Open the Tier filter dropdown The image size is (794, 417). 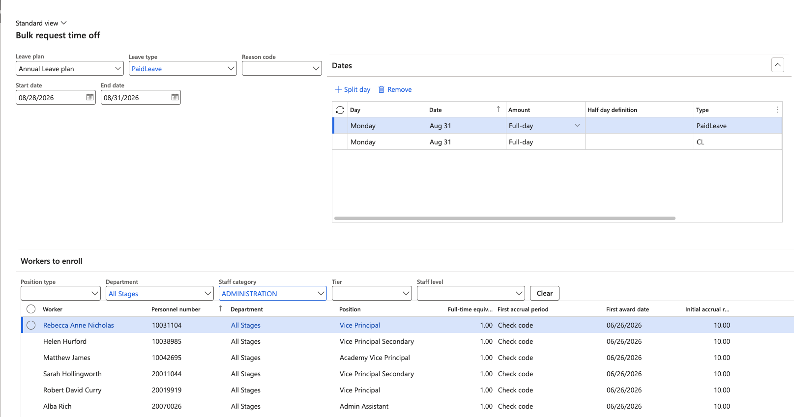406,294
